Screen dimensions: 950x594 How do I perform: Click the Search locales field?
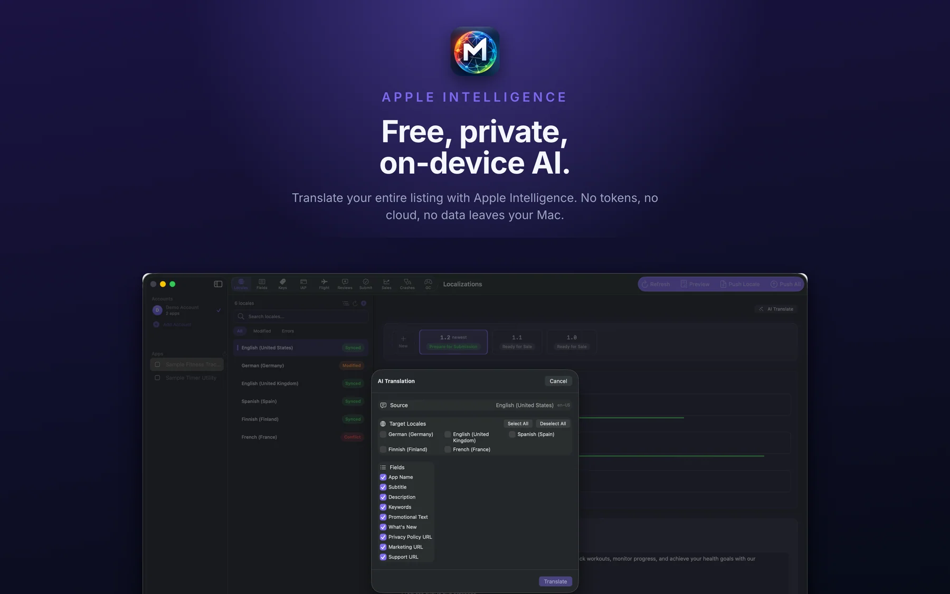tap(301, 316)
